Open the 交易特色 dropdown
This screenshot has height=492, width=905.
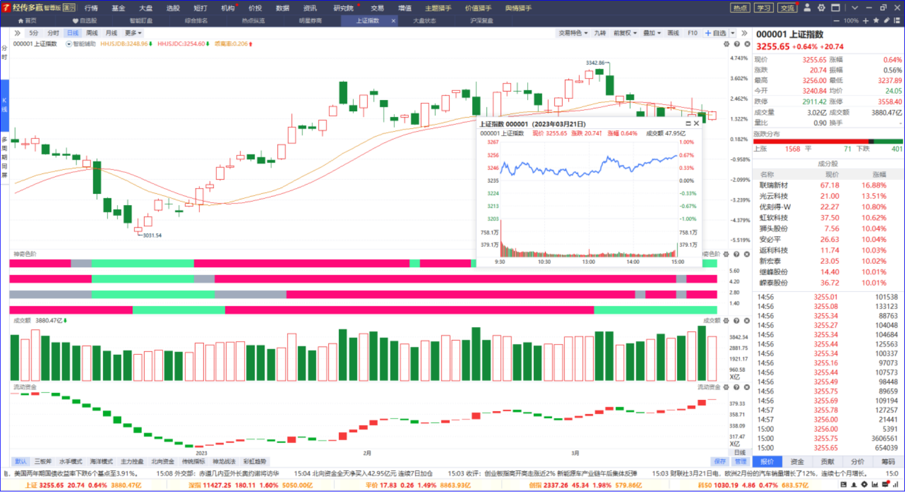point(573,33)
